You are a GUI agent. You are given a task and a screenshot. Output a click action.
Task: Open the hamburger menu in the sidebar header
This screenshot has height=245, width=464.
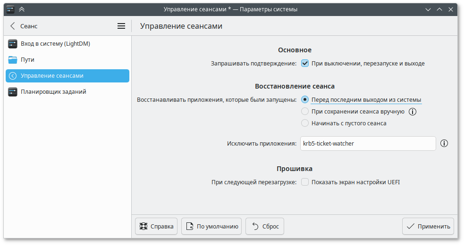pos(121,26)
